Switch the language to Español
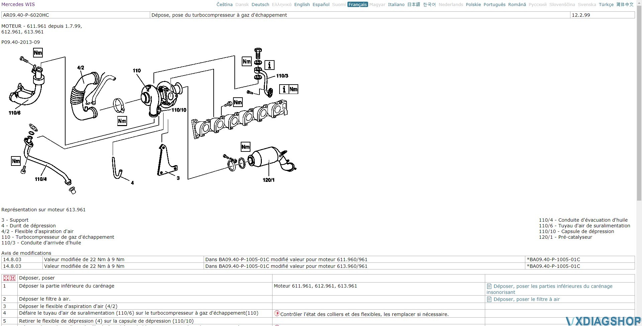 (x=321, y=4)
